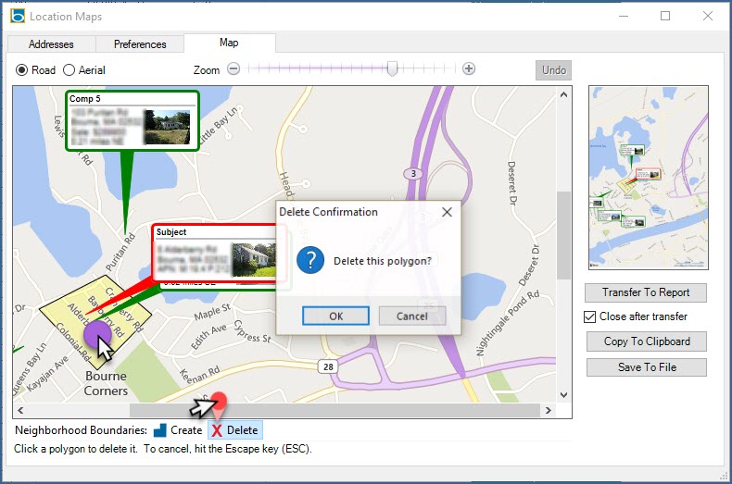Click the map scroll down arrow

pos(564,395)
